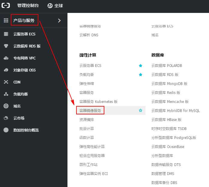Image resolution: width=209 pixels, height=187 pixels.
Task: Click the 专有网络 VPC cloud icon
Action: click(6, 58)
